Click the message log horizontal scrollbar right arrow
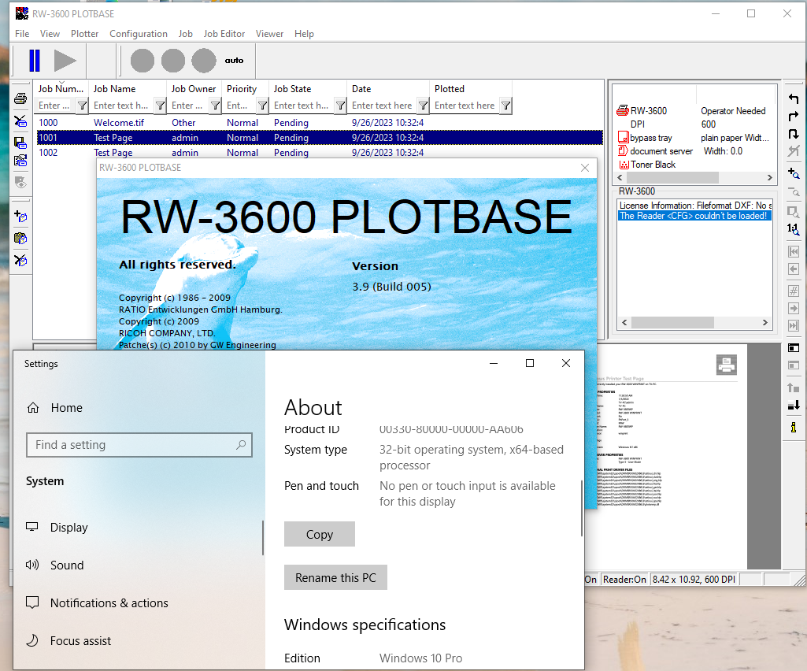 click(764, 322)
